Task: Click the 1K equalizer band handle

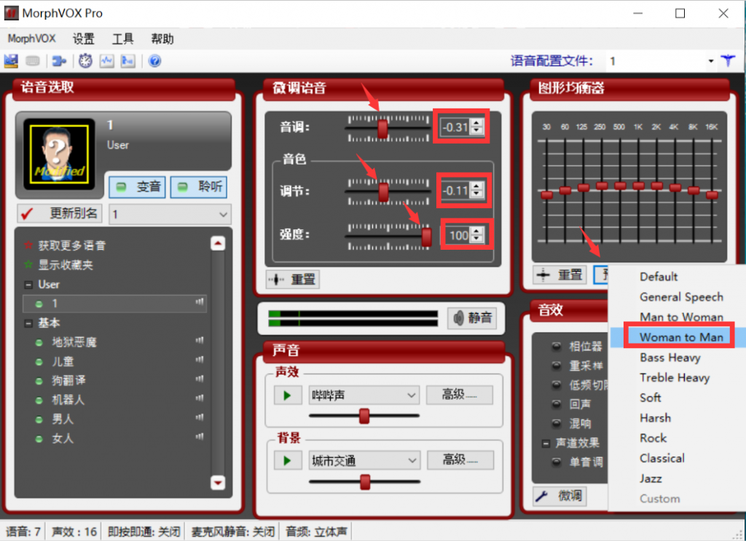Action: click(x=638, y=186)
